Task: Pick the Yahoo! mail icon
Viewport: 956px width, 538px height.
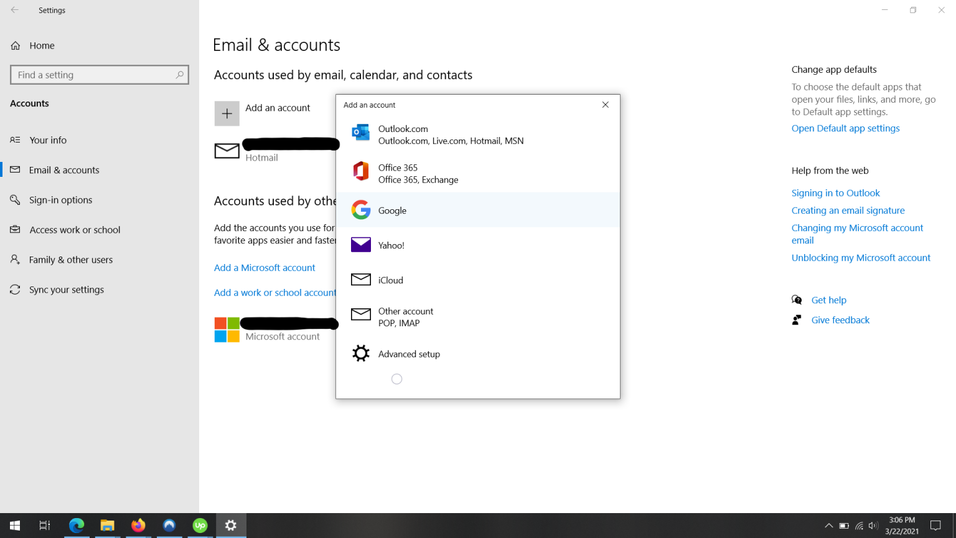Action: pyautogui.click(x=360, y=245)
